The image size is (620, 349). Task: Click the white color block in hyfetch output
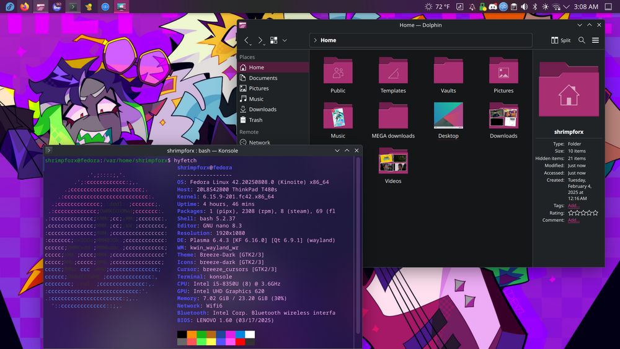click(x=250, y=334)
